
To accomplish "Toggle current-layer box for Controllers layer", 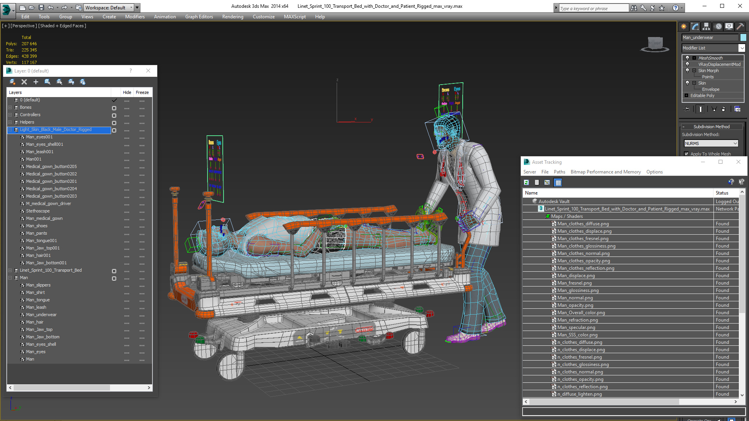I will 114,115.
